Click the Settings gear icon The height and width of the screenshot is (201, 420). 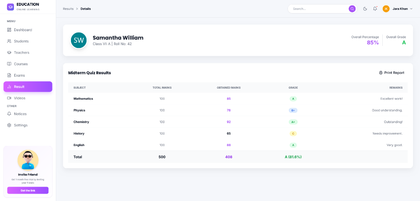click(x=9, y=125)
